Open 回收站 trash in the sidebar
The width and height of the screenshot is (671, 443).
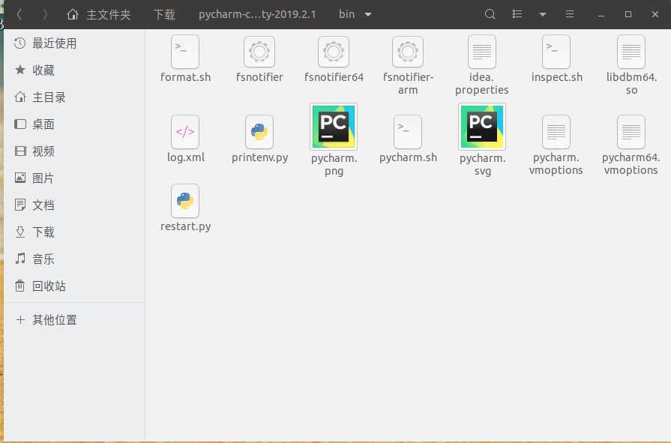point(75,286)
